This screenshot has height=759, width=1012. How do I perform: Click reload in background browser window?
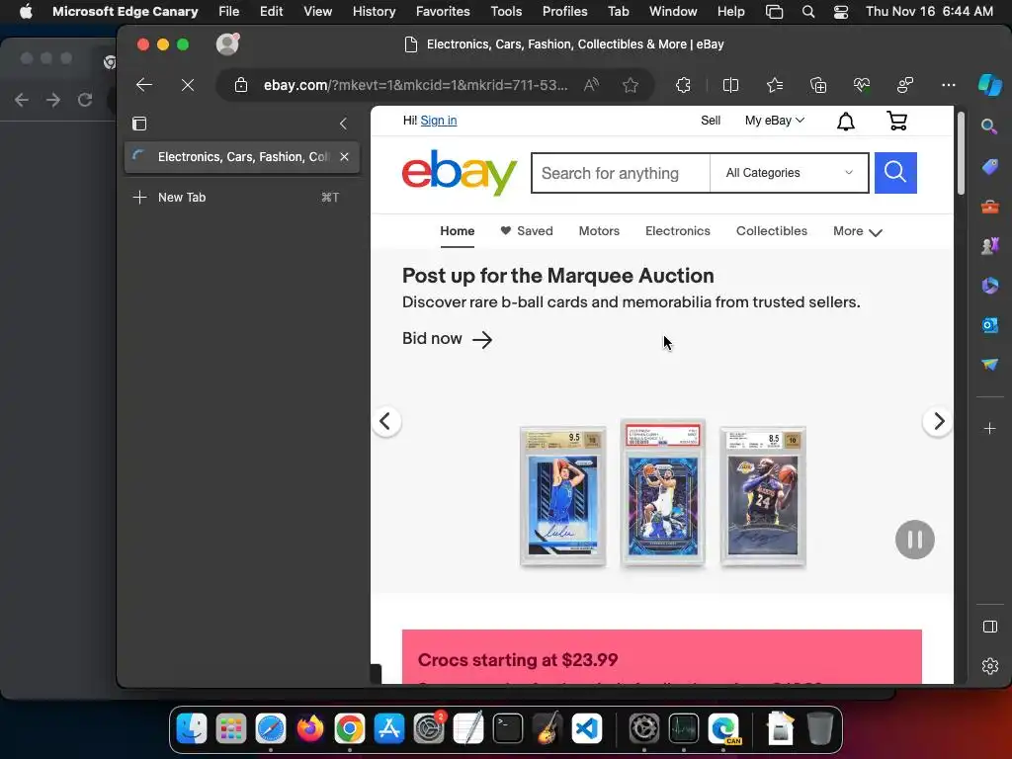[85, 100]
